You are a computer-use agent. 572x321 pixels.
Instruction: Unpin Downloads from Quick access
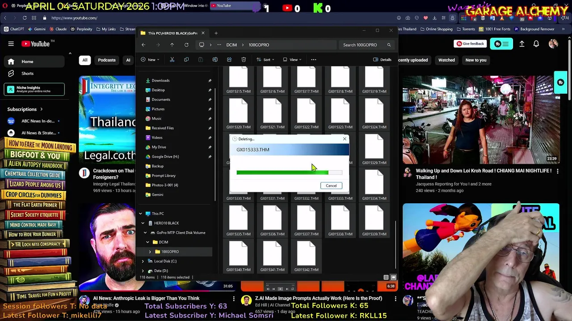pos(210,81)
